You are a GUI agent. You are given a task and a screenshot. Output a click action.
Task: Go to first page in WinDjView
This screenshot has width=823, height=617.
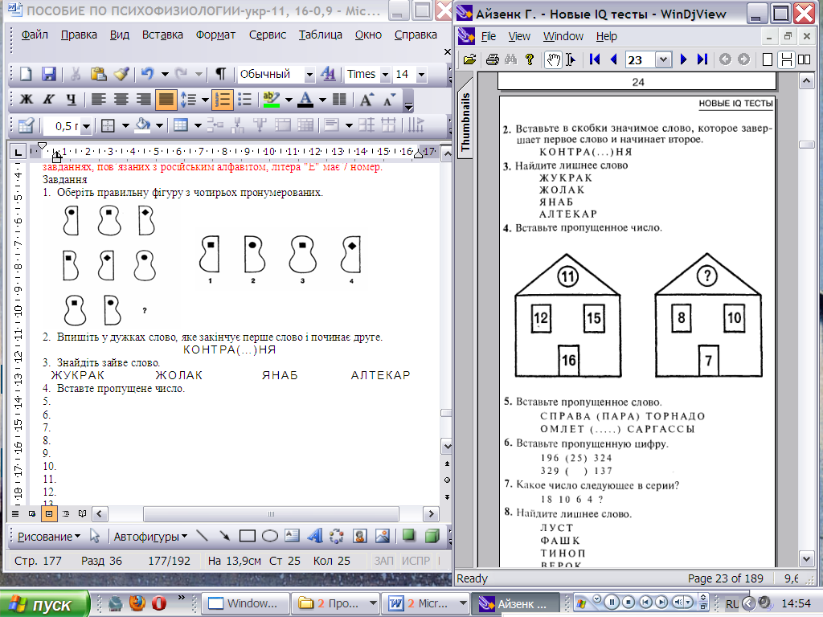(x=595, y=59)
